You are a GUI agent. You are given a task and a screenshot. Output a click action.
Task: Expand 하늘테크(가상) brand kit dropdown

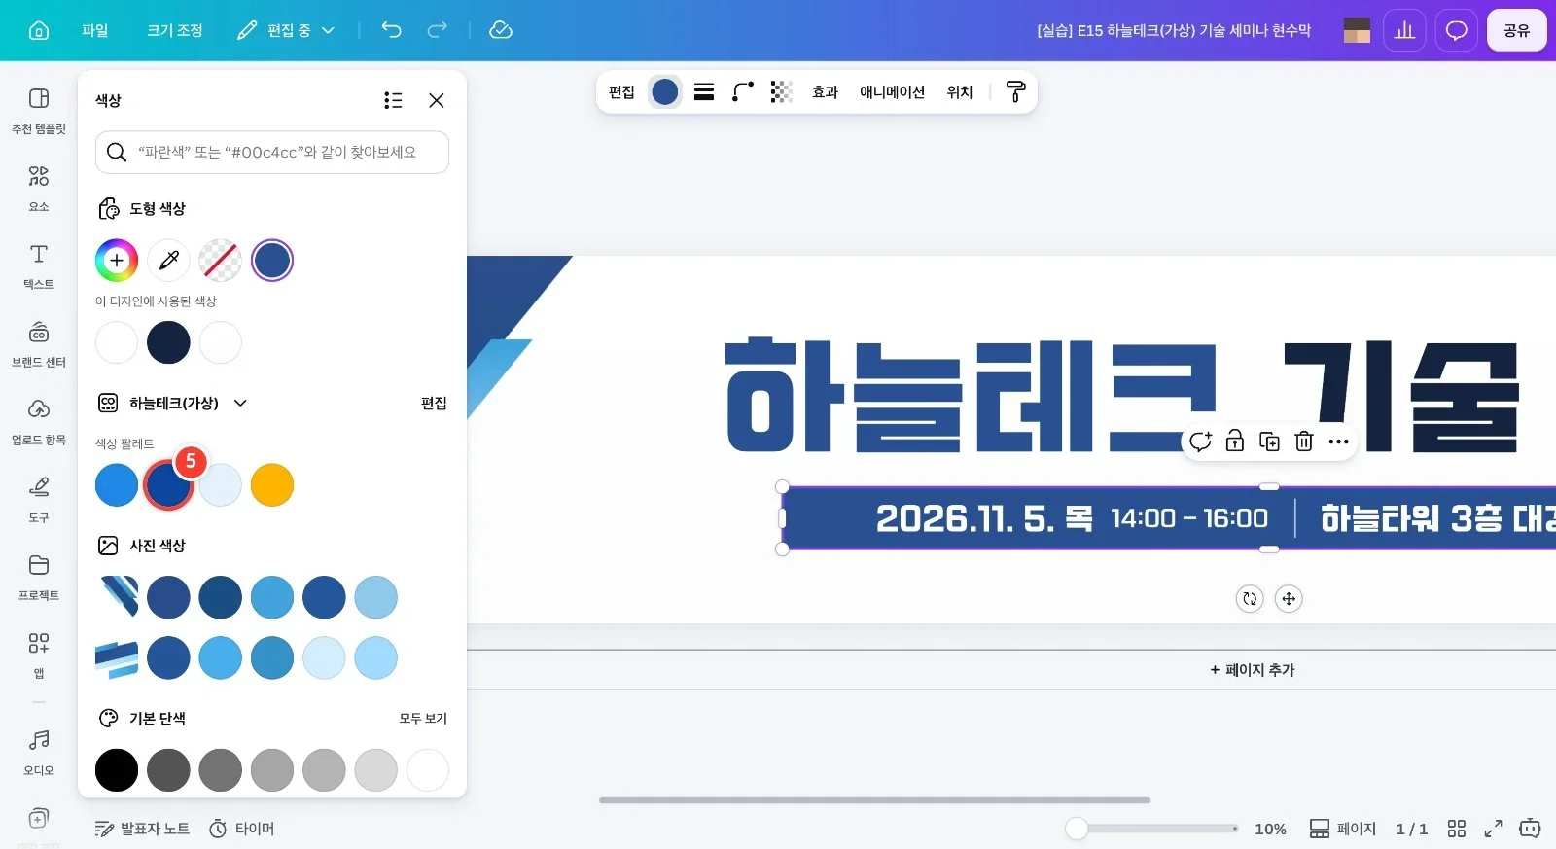pos(240,403)
